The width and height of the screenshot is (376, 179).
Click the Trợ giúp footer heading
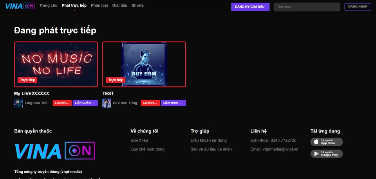(200, 131)
